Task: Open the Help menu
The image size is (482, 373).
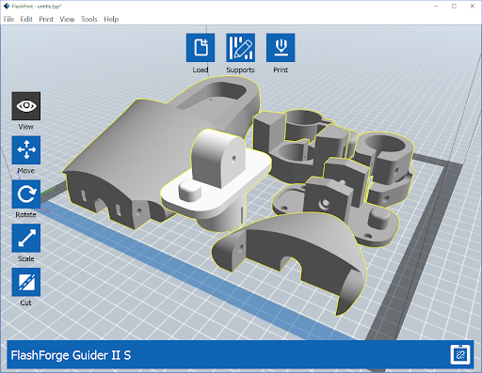Action: click(111, 19)
